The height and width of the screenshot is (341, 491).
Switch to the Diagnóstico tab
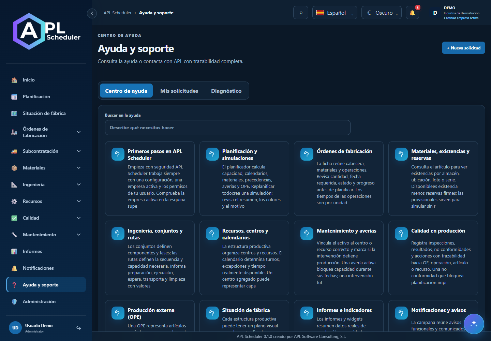[226, 91]
